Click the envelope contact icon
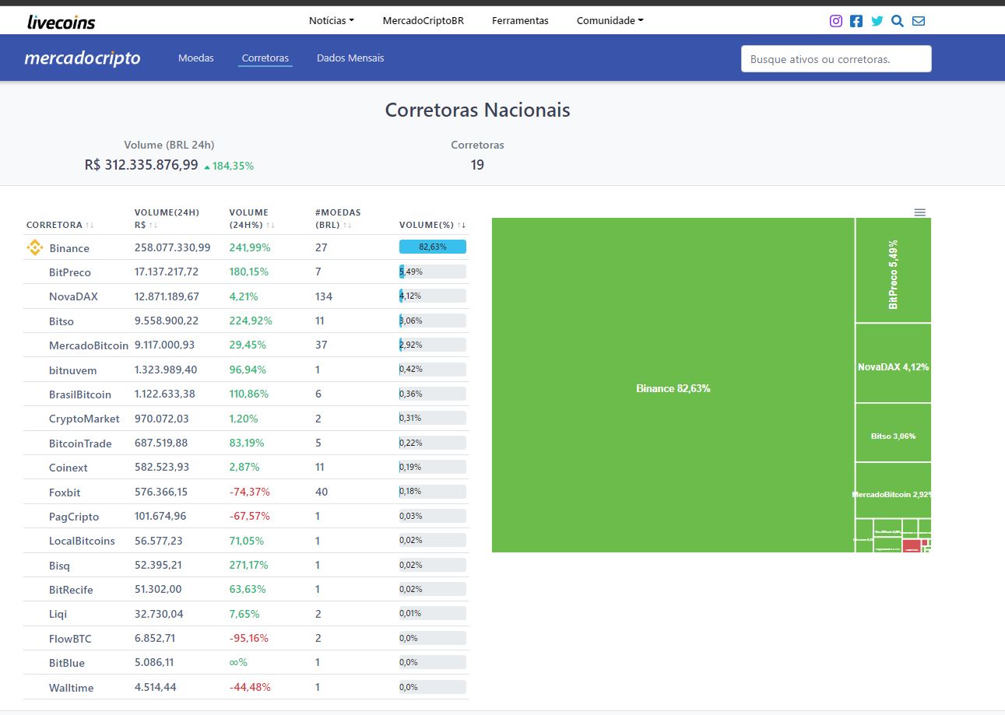 click(x=919, y=21)
